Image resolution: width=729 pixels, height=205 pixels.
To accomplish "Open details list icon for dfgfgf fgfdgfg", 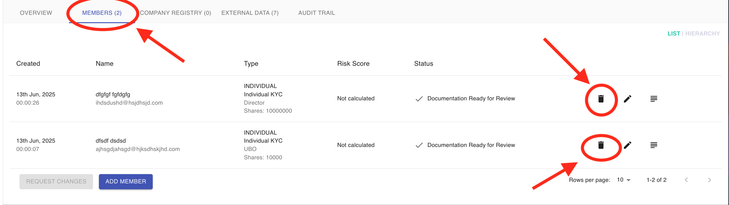I will [x=654, y=99].
